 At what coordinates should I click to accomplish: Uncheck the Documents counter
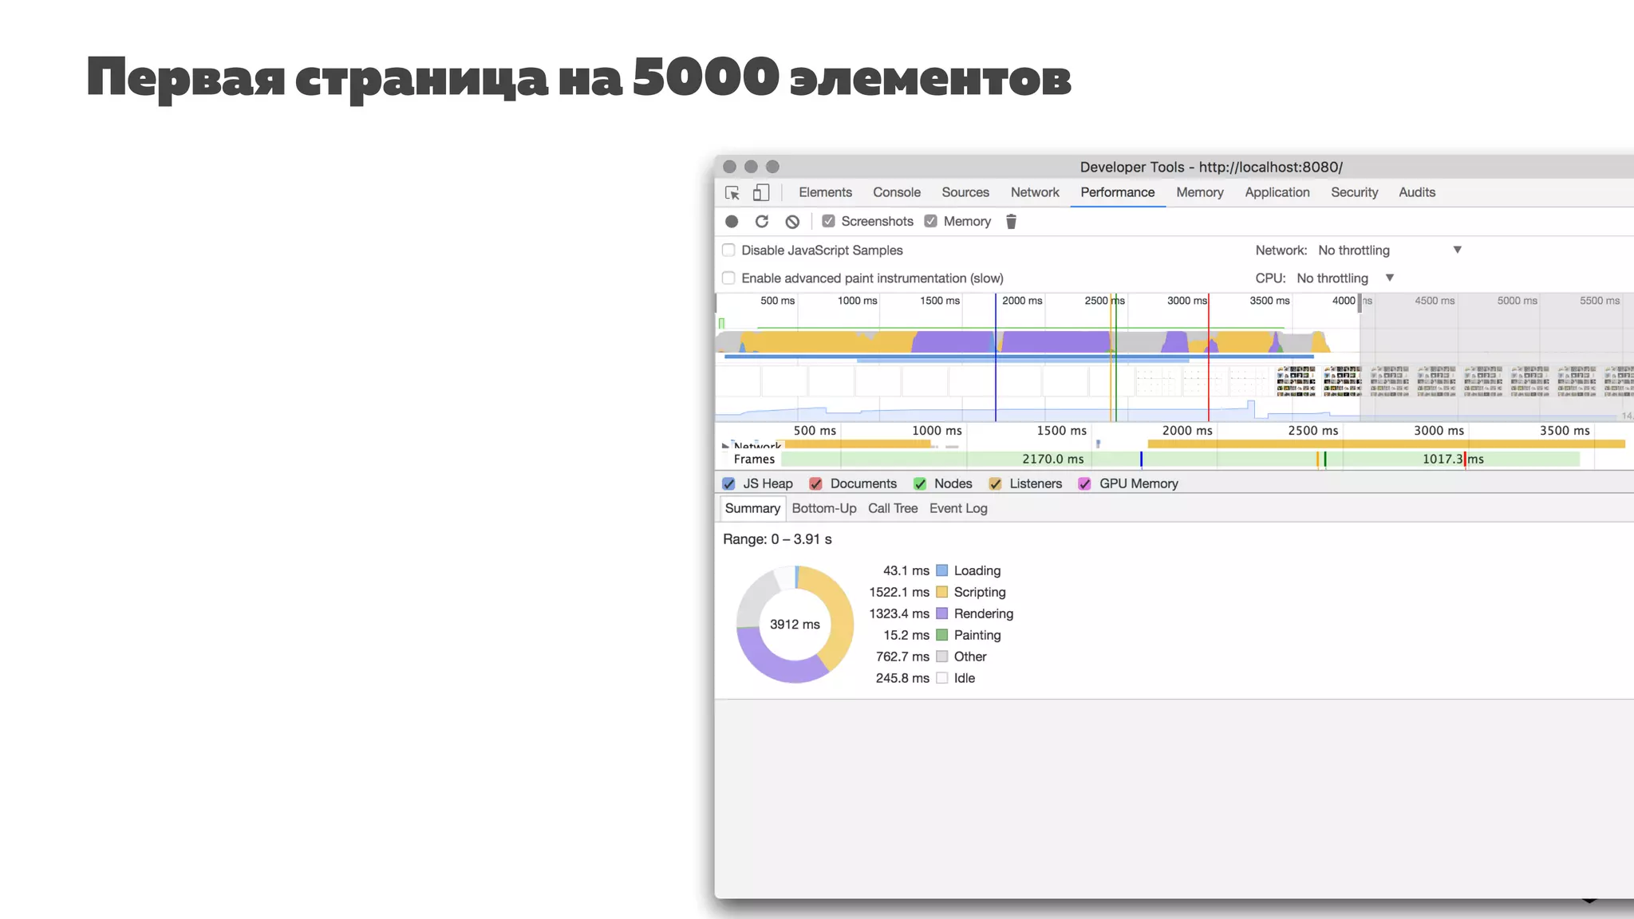click(x=815, y=483)
